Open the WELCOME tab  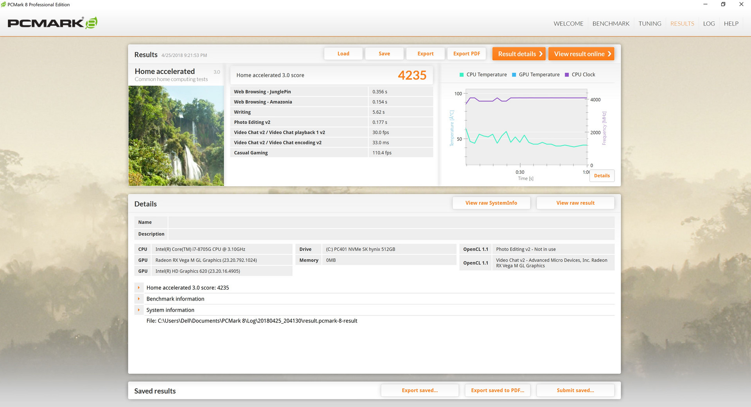[568, 23]
